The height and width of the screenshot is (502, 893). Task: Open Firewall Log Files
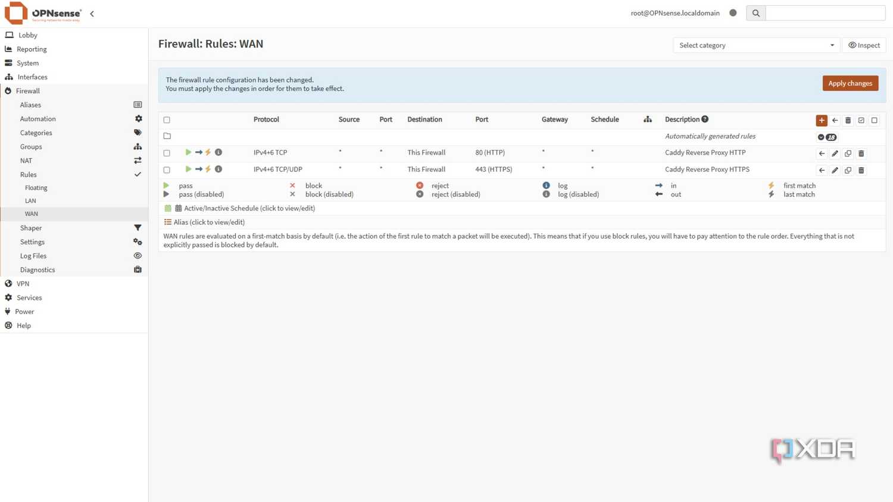[74, 256]
